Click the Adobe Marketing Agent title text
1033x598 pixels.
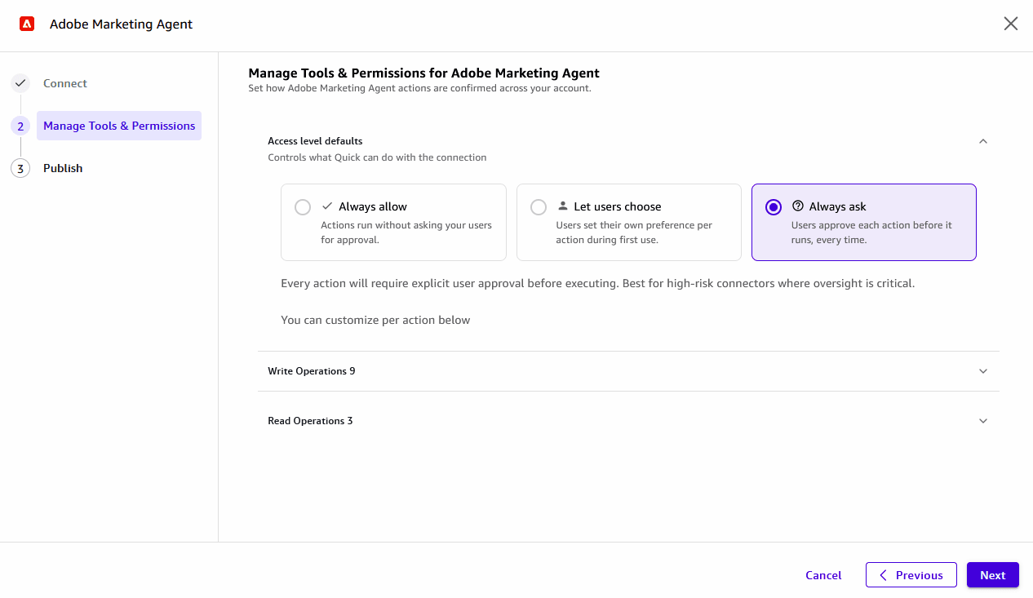point(121,24)
